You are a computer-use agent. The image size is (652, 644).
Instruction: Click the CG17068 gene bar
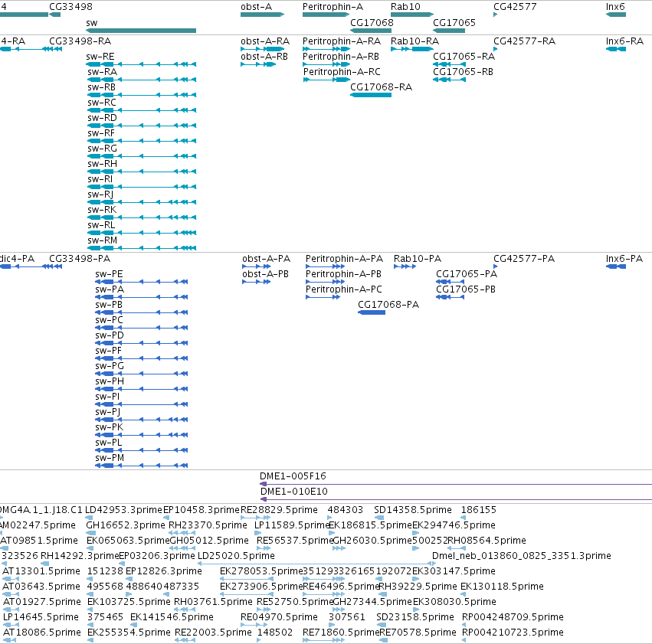click(371, 31)
